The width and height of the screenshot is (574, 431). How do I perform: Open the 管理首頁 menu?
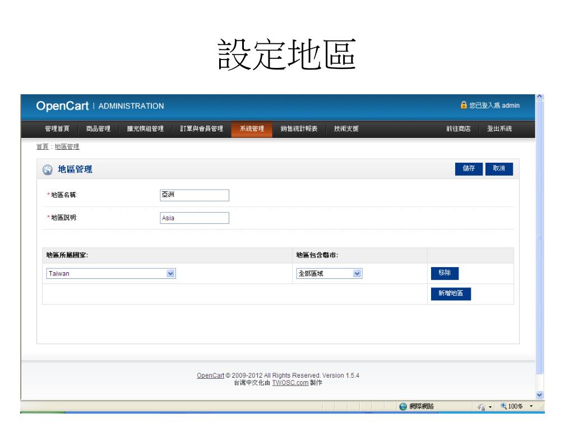pyautogui.click(x=57, y=129)
